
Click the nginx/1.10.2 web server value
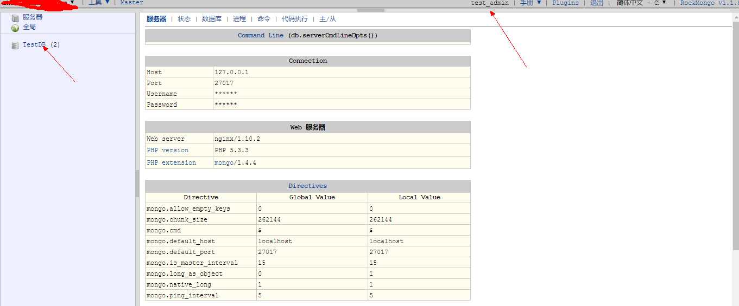tap(237, 139)
